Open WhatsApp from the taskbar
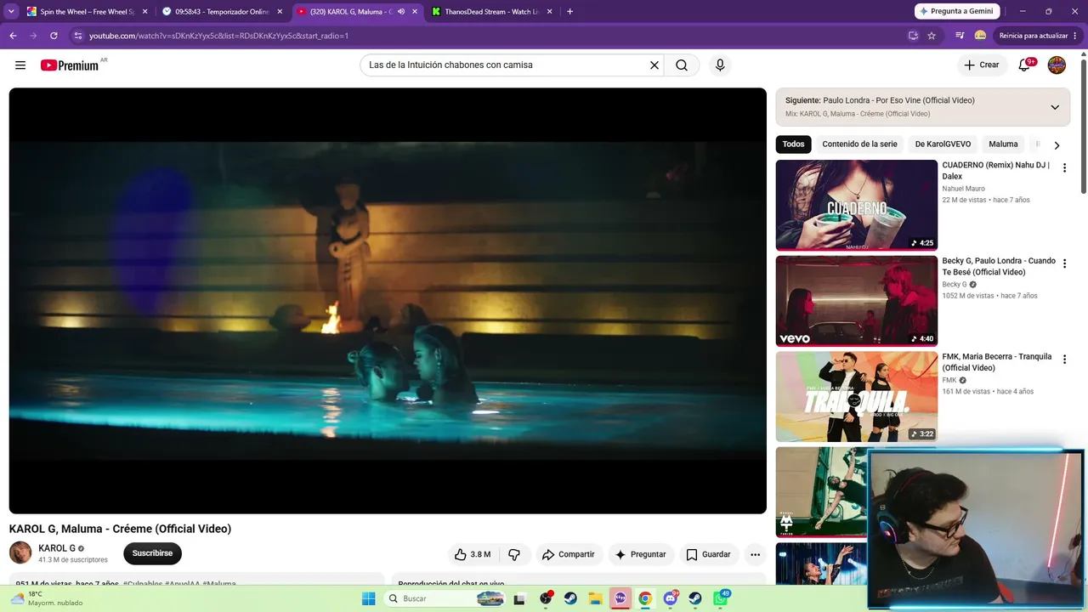1088x612 pixels. click(x=721, y=598)
